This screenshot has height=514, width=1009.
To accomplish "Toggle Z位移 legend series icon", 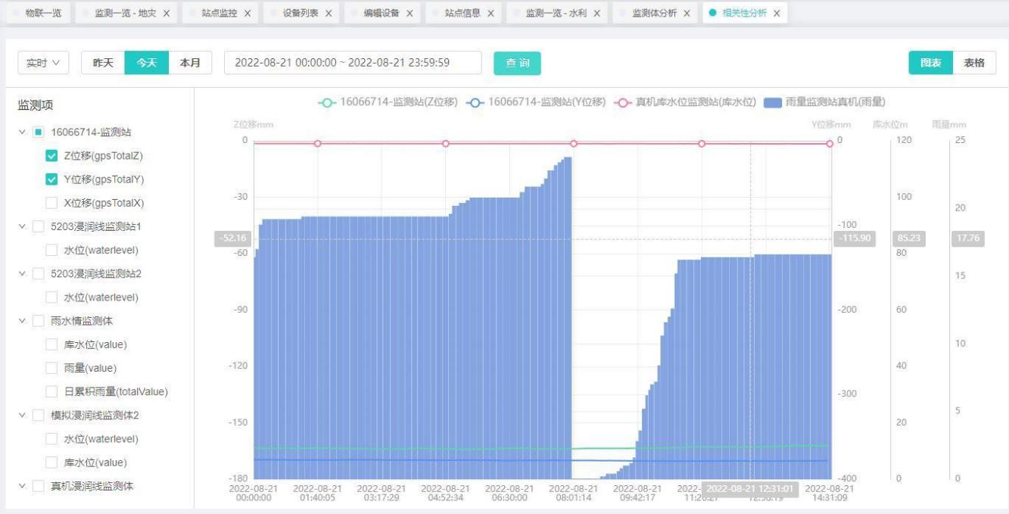I will point(327,102).
